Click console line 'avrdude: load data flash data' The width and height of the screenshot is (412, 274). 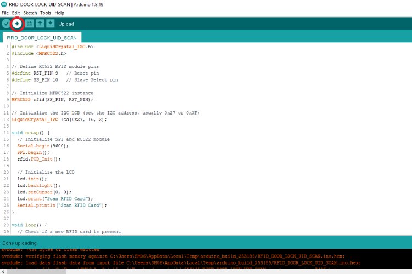pyautogui.click(x=181, y=262)
